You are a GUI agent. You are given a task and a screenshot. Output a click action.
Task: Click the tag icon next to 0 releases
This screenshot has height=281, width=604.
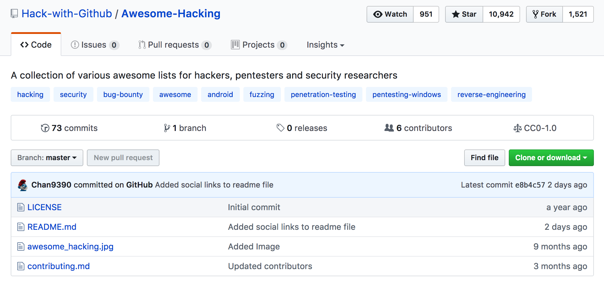pos(280,128)
